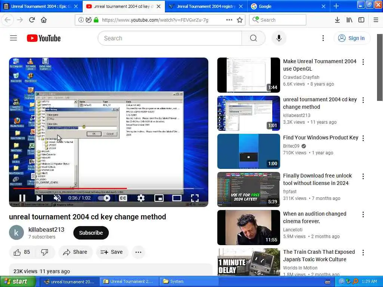Open options for Find Your Windows Product Key
The image size is (383, 287).
(x=363, y=138)
